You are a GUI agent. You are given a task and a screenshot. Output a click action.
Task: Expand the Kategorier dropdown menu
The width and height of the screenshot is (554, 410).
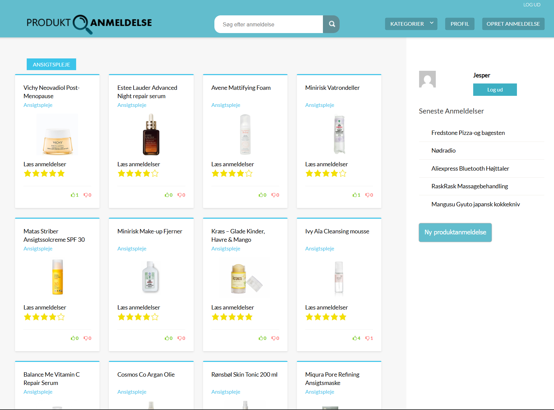pos(411,24)
